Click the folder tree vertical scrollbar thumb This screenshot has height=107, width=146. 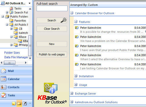pyautogui.click(x=30, y=46)
